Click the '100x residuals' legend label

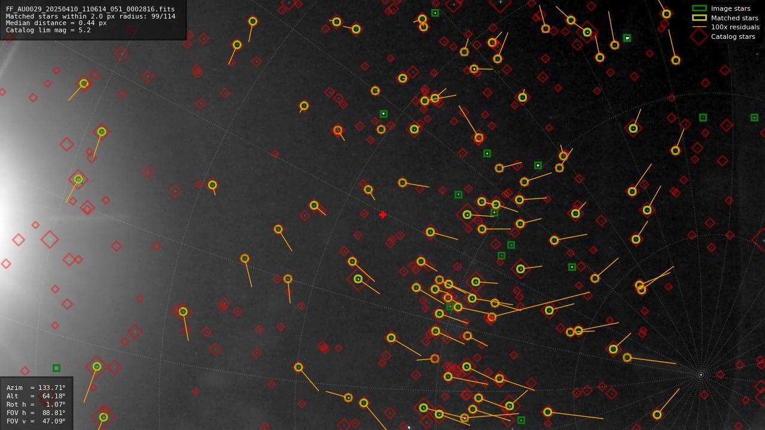click(x=735, y=27)
